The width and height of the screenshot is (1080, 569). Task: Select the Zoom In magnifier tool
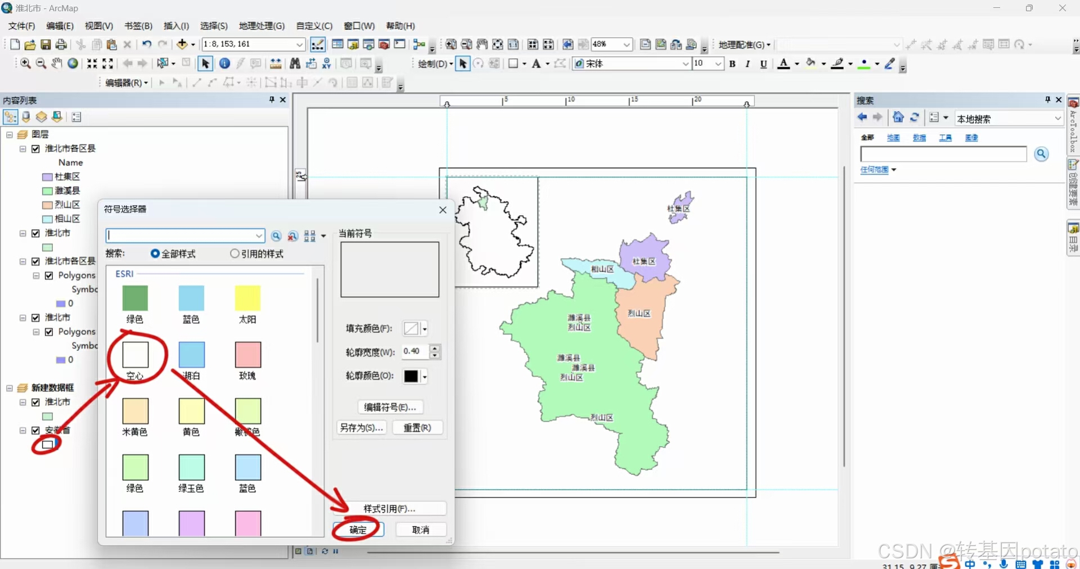click(25, 64)
